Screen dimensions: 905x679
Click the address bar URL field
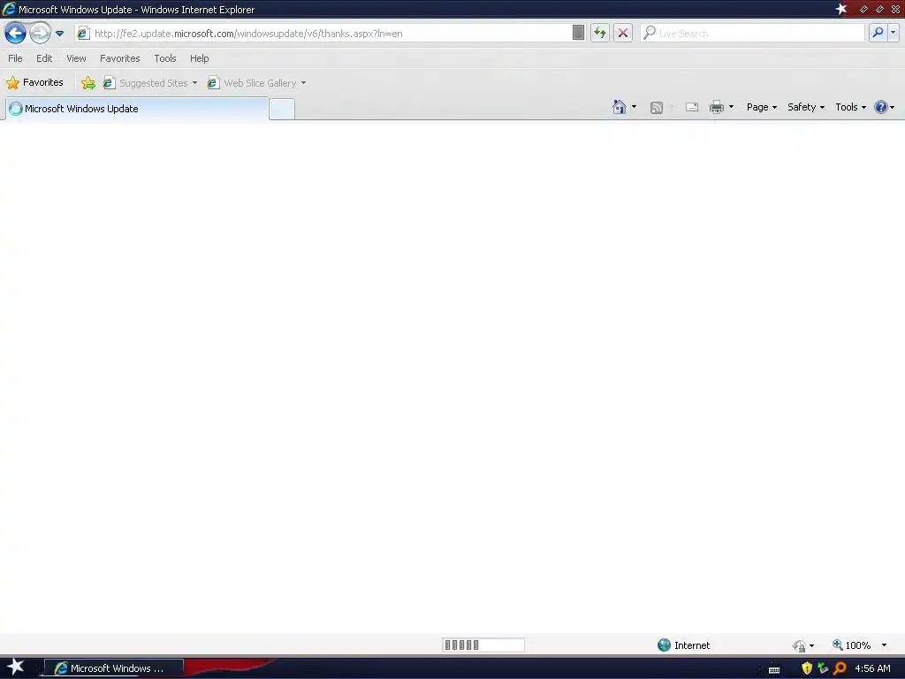329,34
